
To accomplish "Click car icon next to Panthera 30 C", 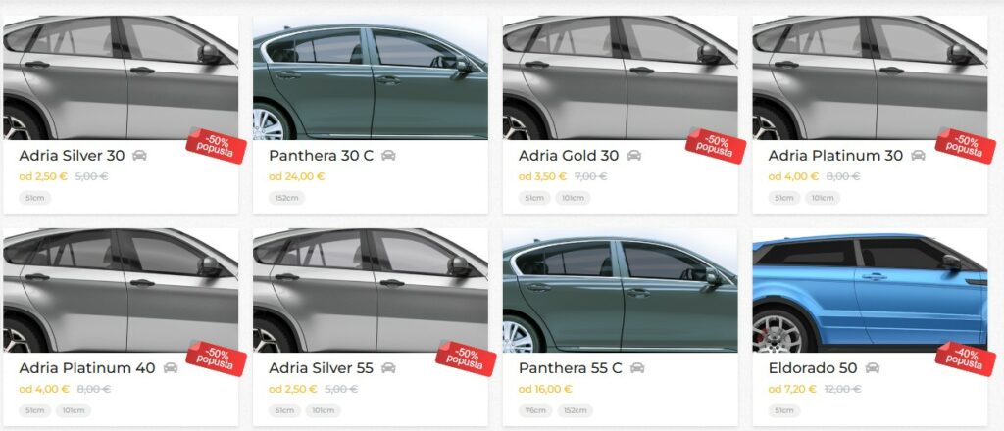I will (388, 156).
